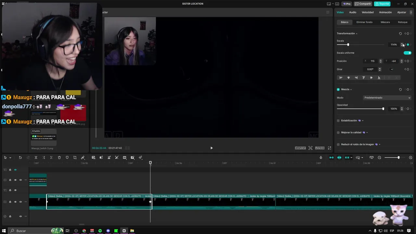
Task: Align clip to horizontal center
Action: coord(348,78)
